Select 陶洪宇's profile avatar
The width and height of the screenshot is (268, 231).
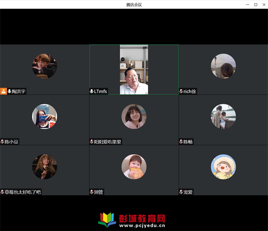[45, 66]
